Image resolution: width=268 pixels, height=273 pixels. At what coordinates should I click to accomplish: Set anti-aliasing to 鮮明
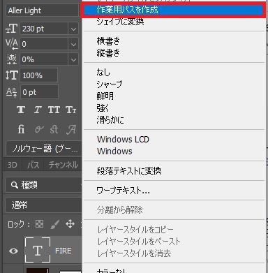tap(105, 96)
